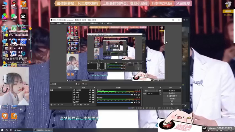Image resolution: width=235 pixels, height=132 pixels.
Task: Select the scene in Scenes list
Action: coord(61,90)
